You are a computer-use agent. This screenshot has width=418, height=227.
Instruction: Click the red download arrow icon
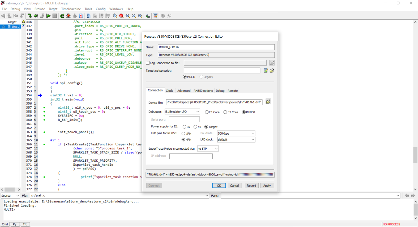[68, 16]
